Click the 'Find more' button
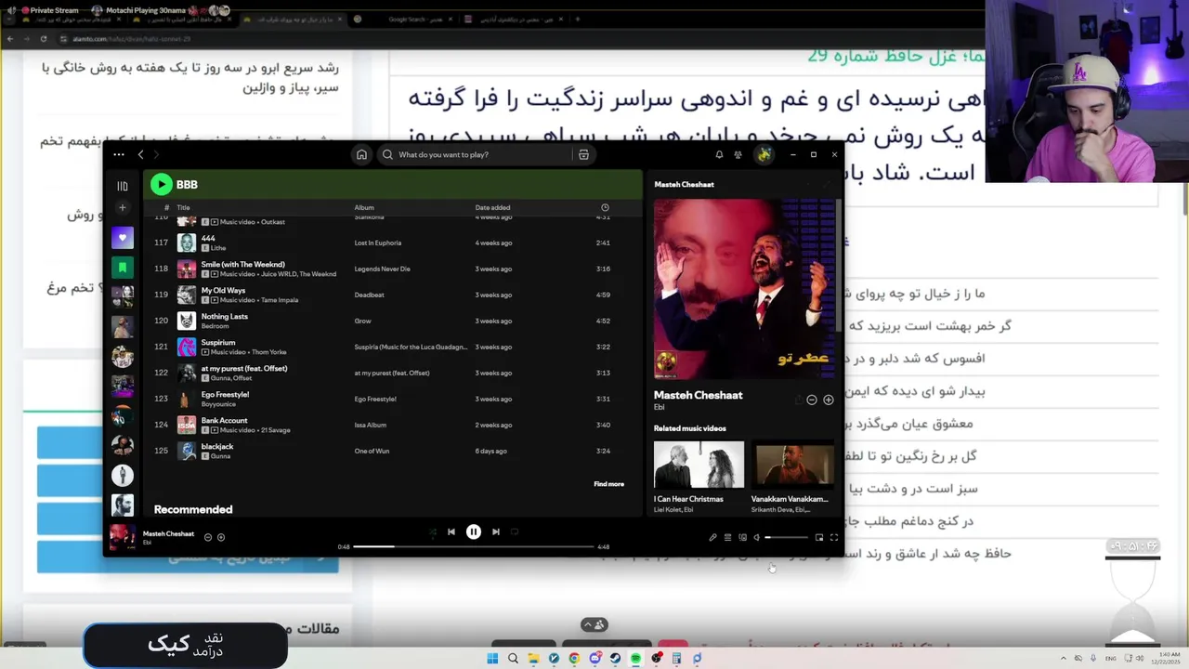1189x669 pixels. click(608, 484)
